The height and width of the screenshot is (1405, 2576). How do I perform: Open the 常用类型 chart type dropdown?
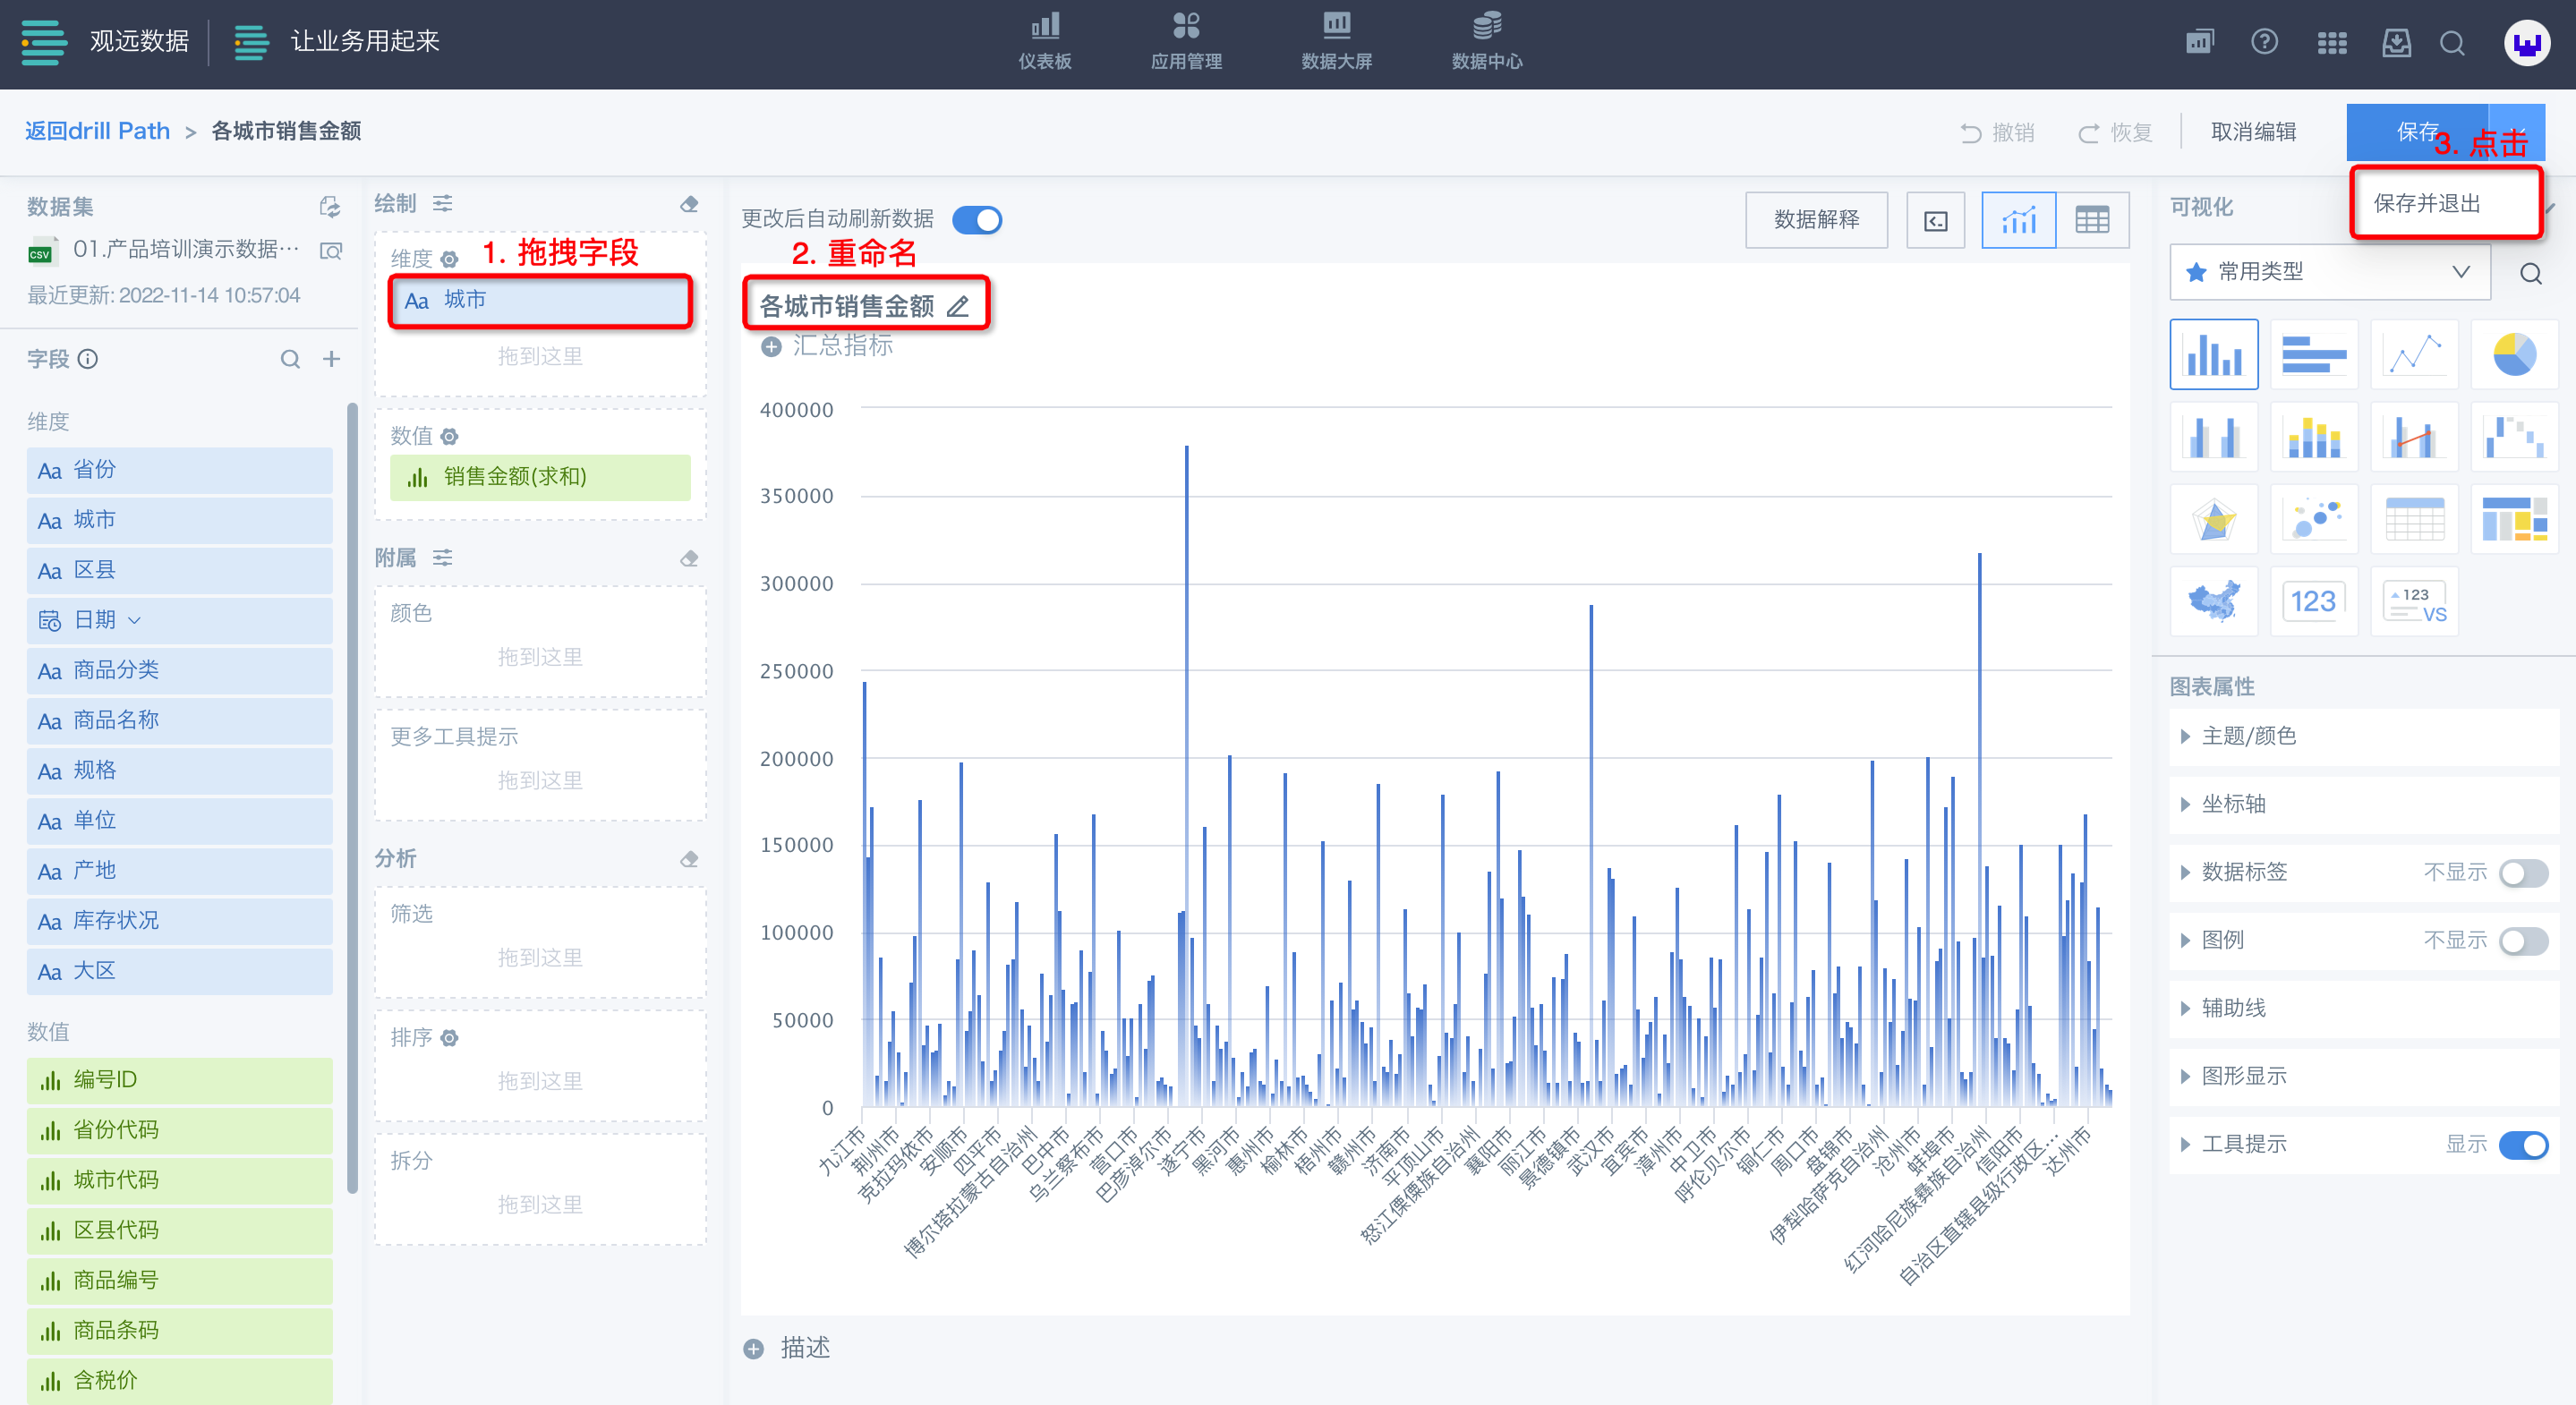point(2329,272)
